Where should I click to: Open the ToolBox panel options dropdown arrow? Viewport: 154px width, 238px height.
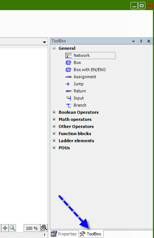133,41
